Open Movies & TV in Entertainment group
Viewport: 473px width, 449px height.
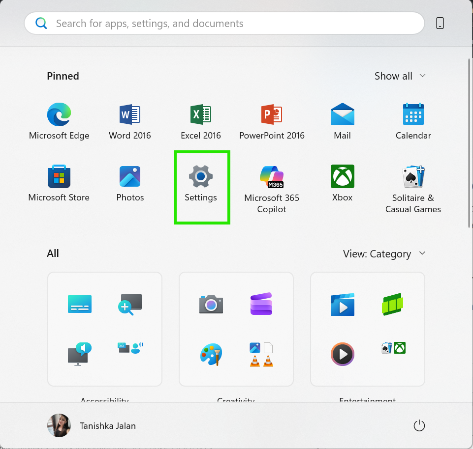pos(343,304)
